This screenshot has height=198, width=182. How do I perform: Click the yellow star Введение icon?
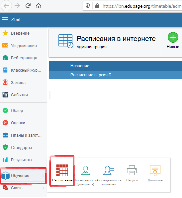tap(5, 33)
